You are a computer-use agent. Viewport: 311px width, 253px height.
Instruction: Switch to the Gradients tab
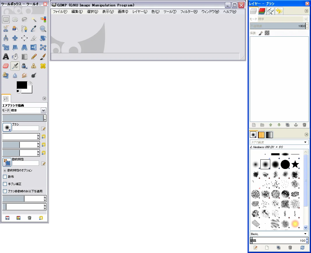(x=269, y=135)
